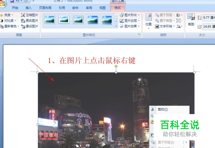Open the 对比度 contrast dropdown
Viewport: 215px width, 148px height.
(8, 21)
